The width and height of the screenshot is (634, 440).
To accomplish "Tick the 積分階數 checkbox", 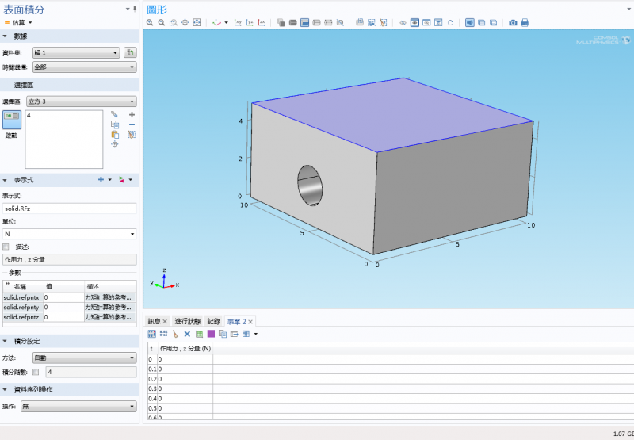I will (36, 371).
